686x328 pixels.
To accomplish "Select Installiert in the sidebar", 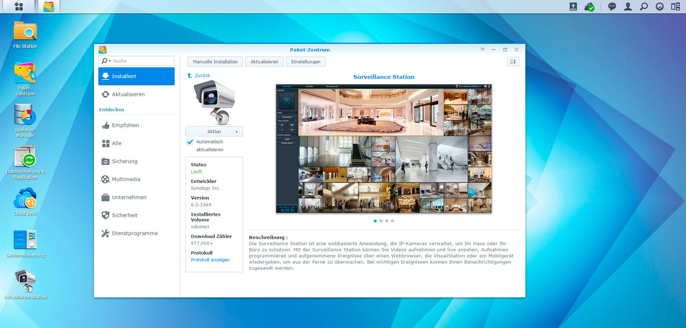I will 136,76.
